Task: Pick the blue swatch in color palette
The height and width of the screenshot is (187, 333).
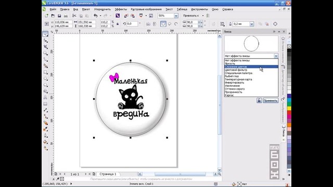Action: [289, 96]
